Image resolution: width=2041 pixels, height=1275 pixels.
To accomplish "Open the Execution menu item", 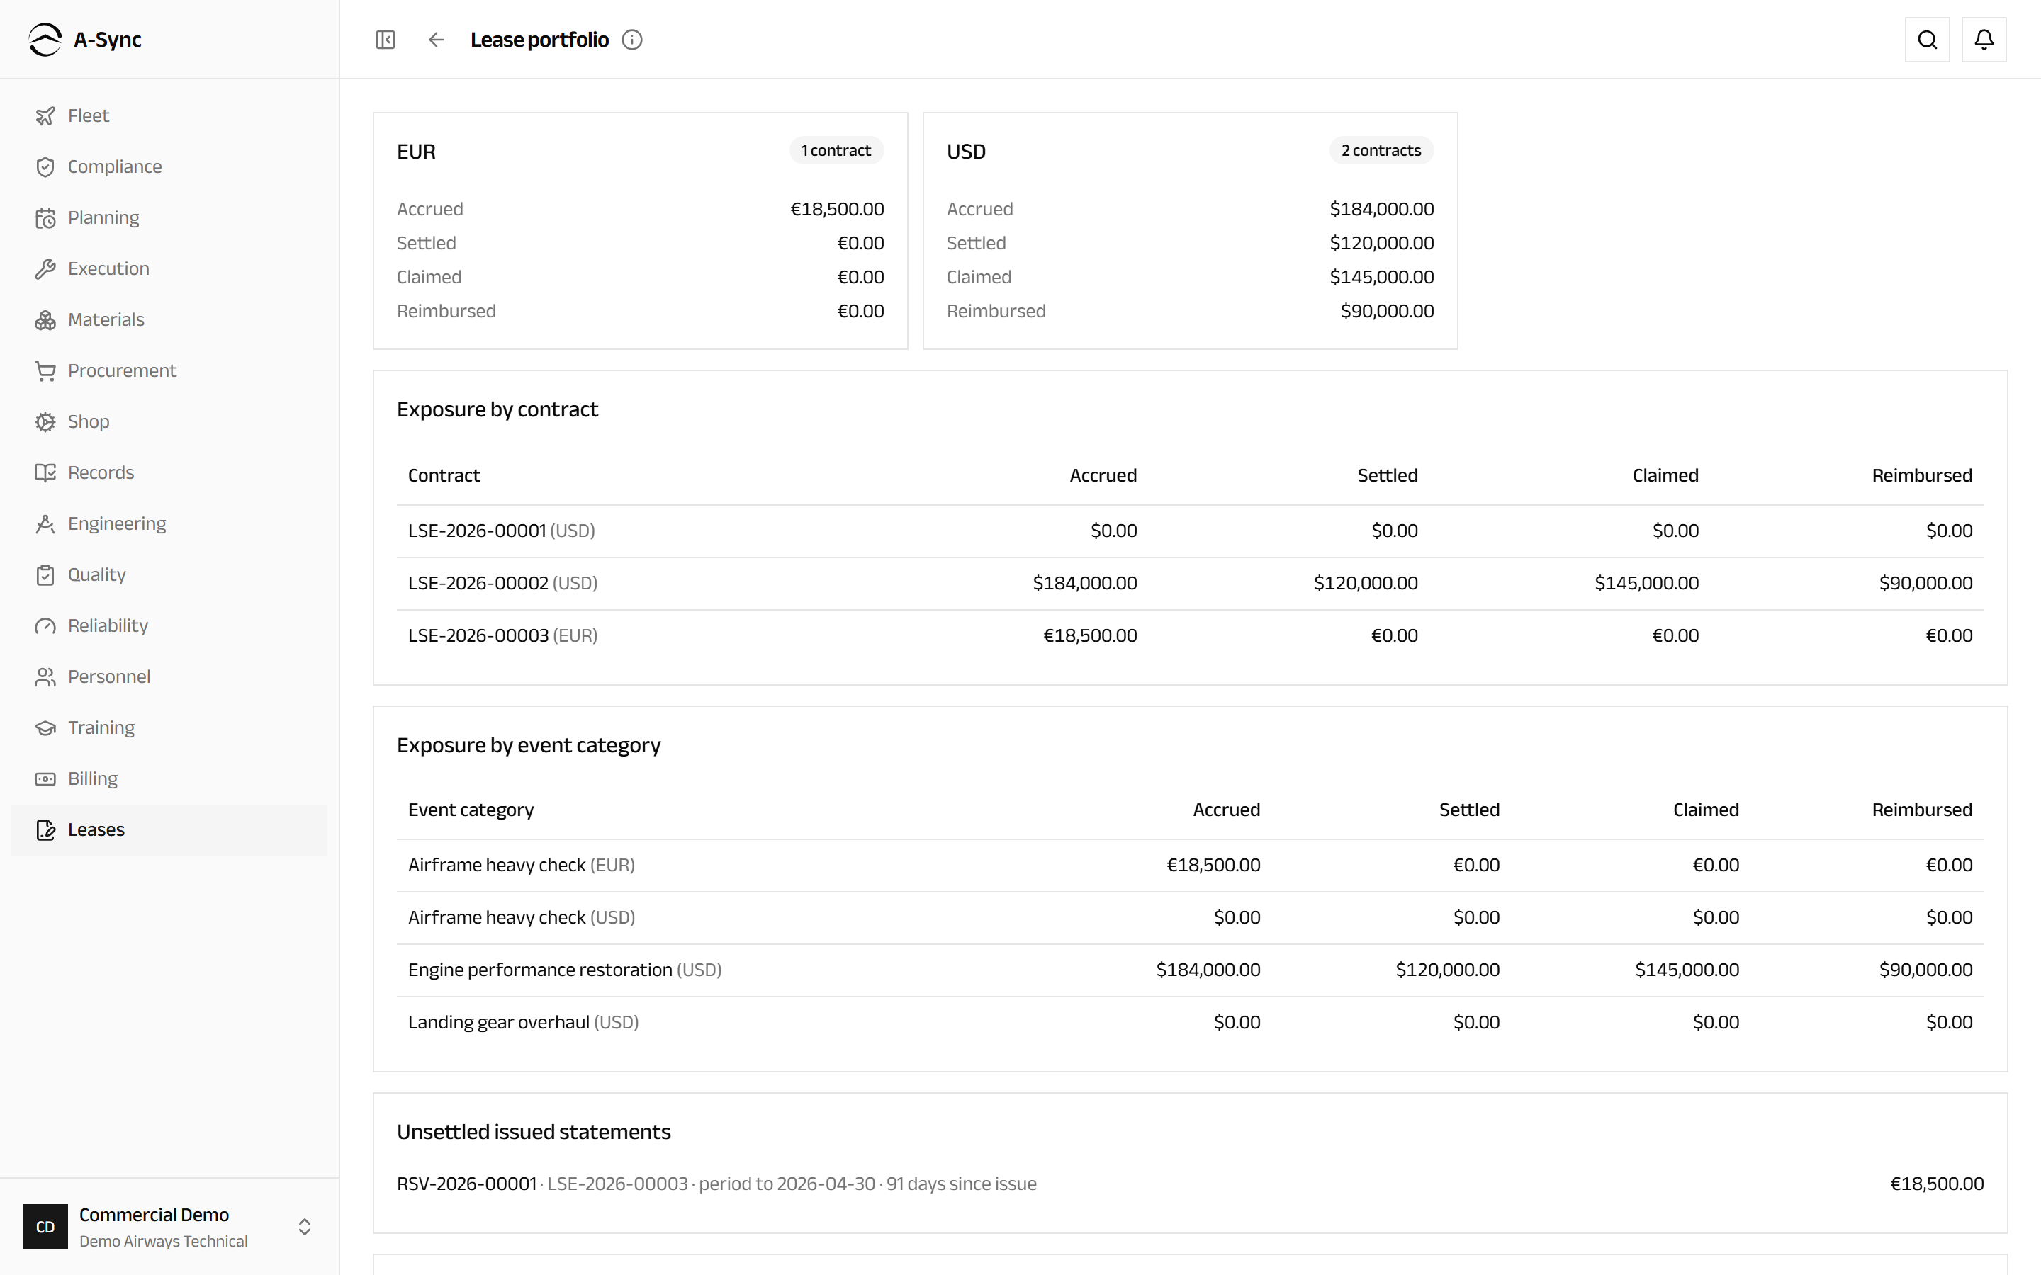I will tap(169, 269).
